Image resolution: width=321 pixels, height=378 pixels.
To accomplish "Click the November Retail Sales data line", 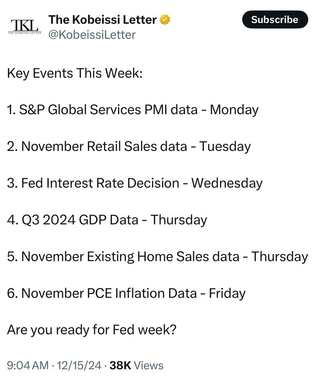I will tap(129, 147).
